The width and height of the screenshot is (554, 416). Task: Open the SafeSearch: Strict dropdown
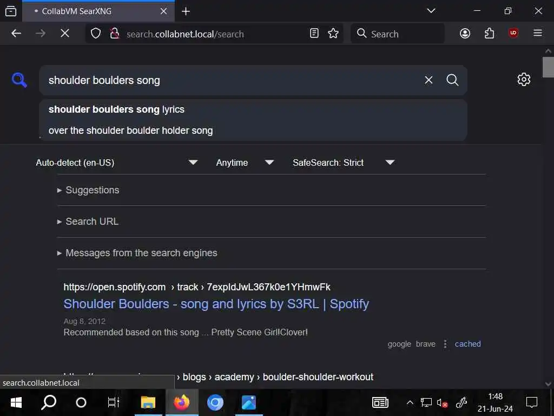pyautogui.click(x=344, y=162)
